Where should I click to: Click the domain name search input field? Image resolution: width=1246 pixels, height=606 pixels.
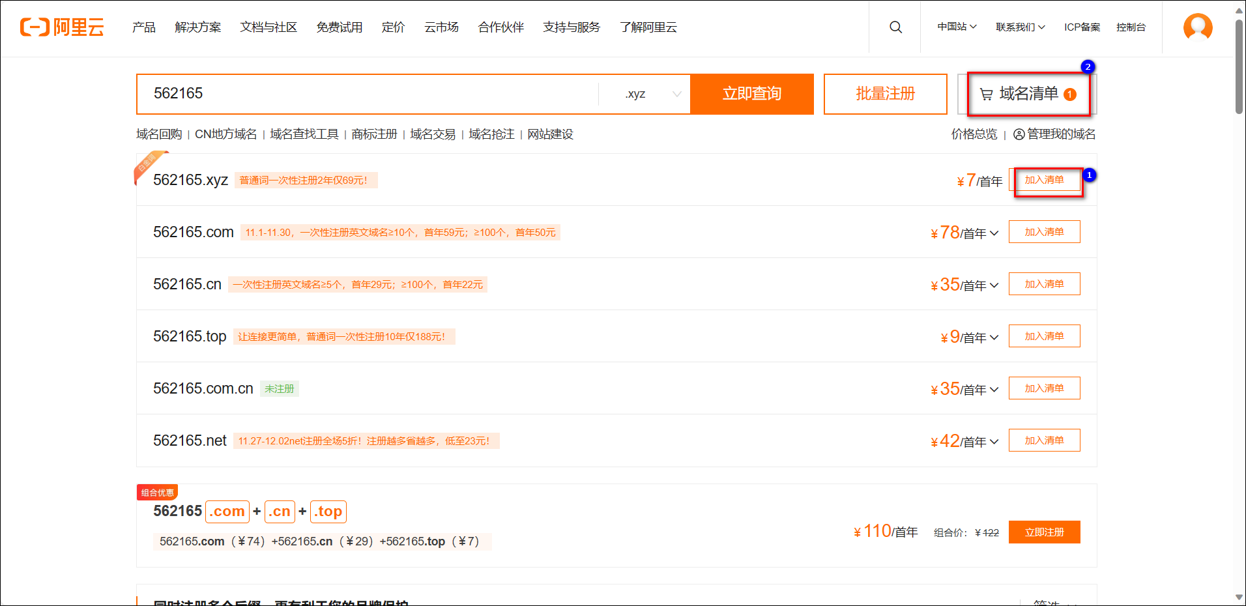(x=371, y=94)
